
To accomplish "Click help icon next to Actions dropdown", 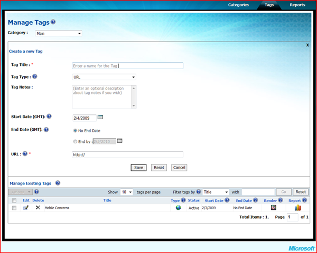I will coord(36,192).
